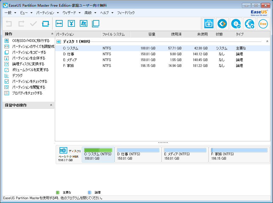Click the OSをSSD/HDDに移行する sidebar icon
273x203 pixels.
coord(7,41)
